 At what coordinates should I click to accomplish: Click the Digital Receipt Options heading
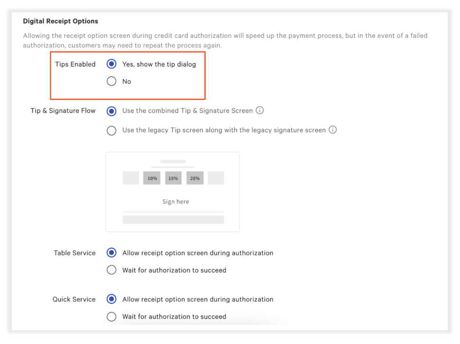(x=60, y=21)
